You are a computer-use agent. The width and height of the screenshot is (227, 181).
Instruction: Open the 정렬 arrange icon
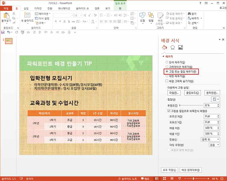(151, 15)
